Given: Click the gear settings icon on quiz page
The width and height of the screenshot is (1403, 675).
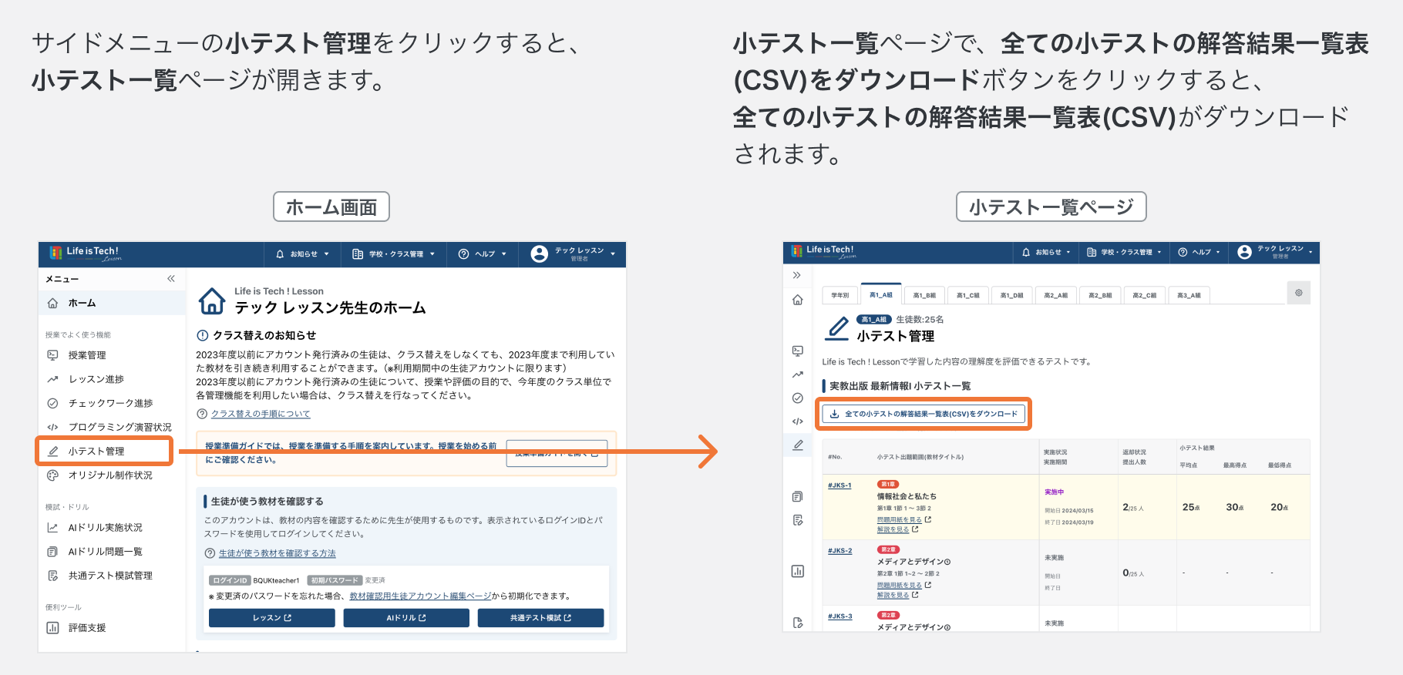Looking at the screenshot, I should click(x=1299, y=293).
